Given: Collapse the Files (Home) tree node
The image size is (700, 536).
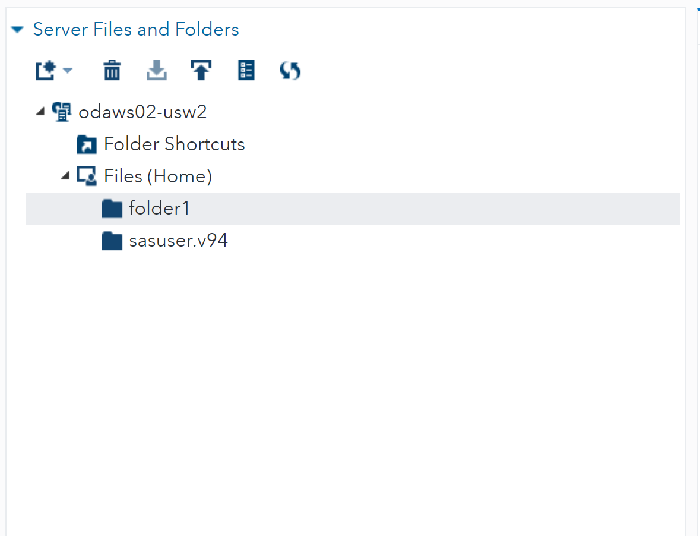Looking at the screenshot, I should [65, 176].
